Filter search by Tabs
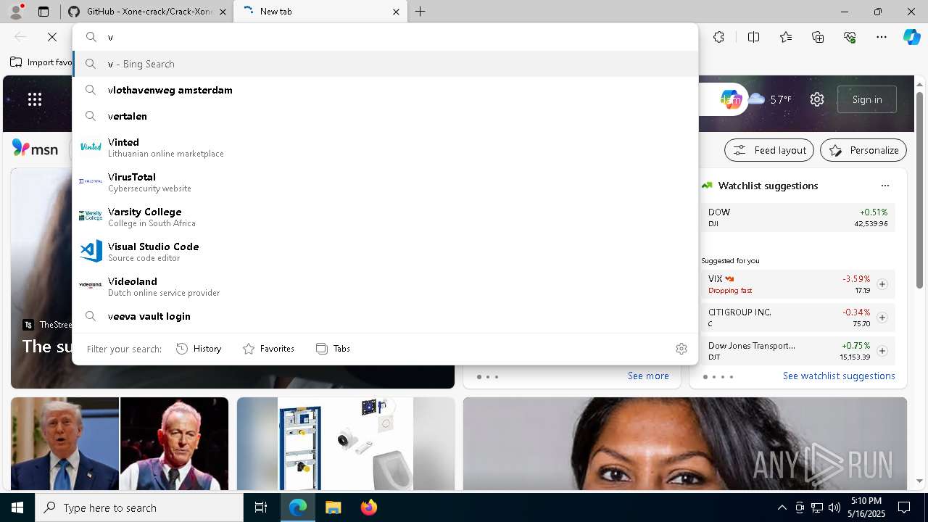928x522 pixels. [333, 349]
